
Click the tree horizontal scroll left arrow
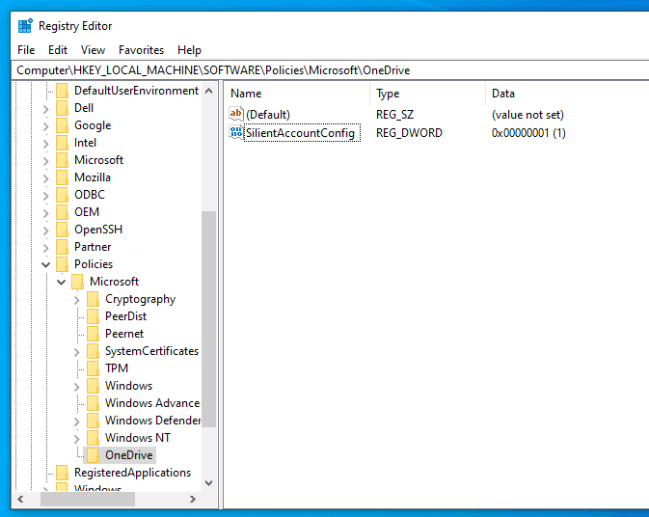pos(20,500)
